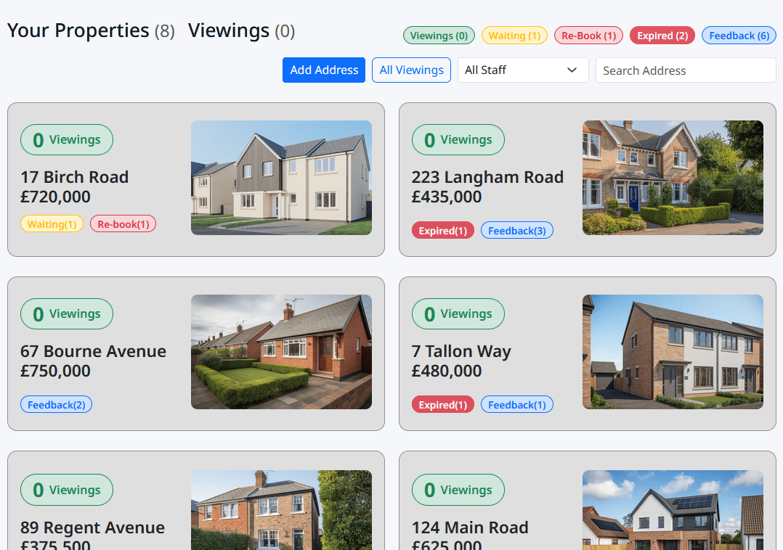Screen dimensions: 783x550
Task: Toggle the Waiting (1) filter at top
Action: (514, 36)
